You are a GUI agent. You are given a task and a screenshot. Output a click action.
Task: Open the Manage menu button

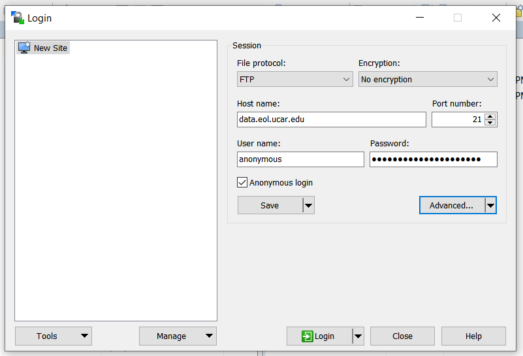[178, 336]
